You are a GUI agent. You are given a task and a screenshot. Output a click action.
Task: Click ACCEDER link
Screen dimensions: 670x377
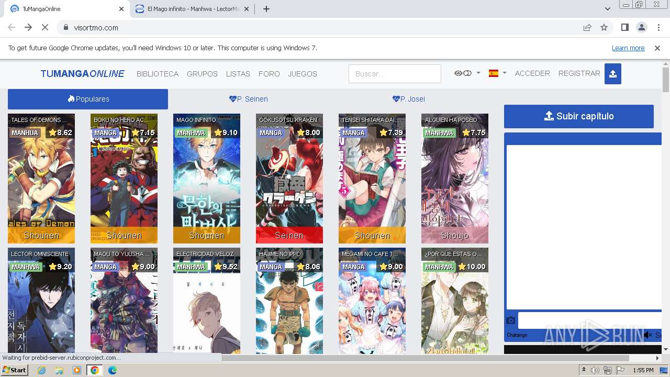(532, 73)
